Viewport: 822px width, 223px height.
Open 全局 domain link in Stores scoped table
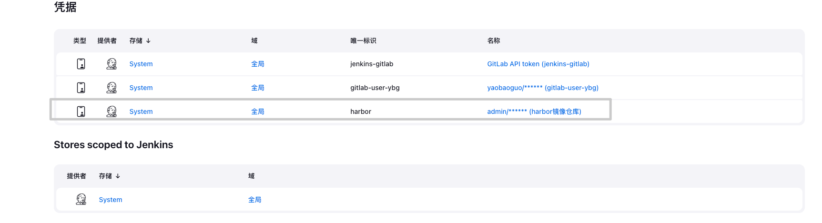[255, 200]
